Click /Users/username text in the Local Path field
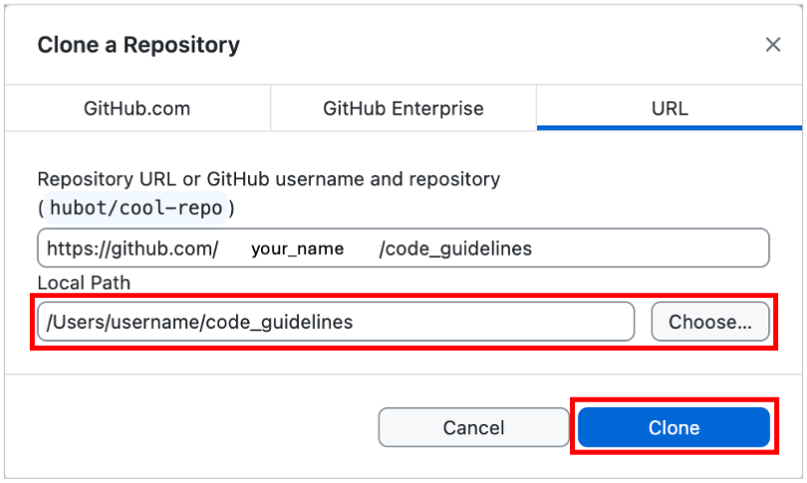The width and height of the screenshot is (807, 483). [123, 322]
